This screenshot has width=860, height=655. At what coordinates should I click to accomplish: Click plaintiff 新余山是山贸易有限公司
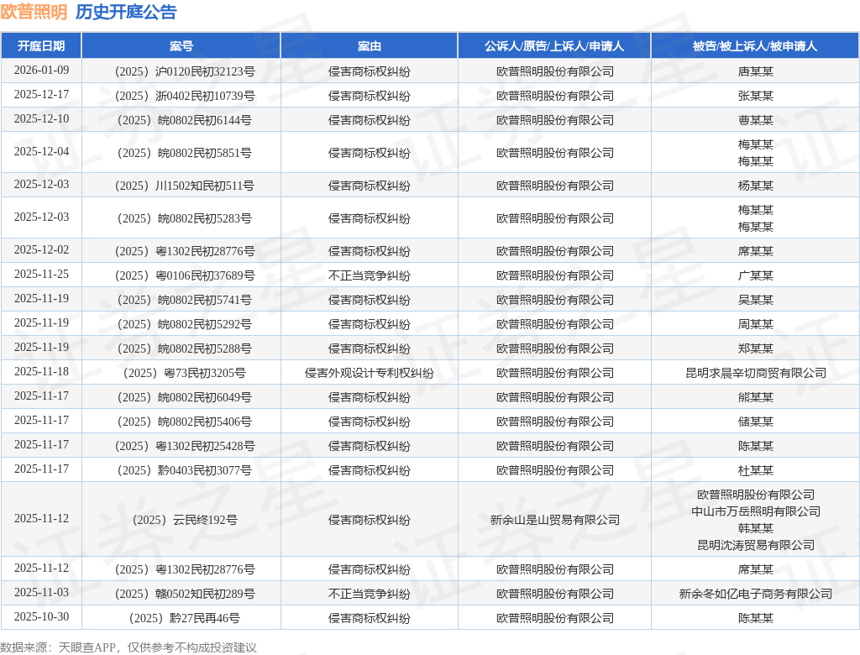click(554, 520)
